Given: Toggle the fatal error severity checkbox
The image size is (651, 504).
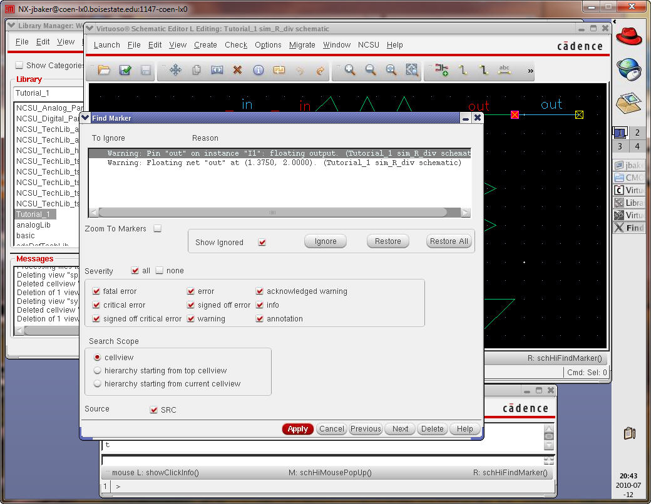Looking at the screenshot, I should coord(96,291).
